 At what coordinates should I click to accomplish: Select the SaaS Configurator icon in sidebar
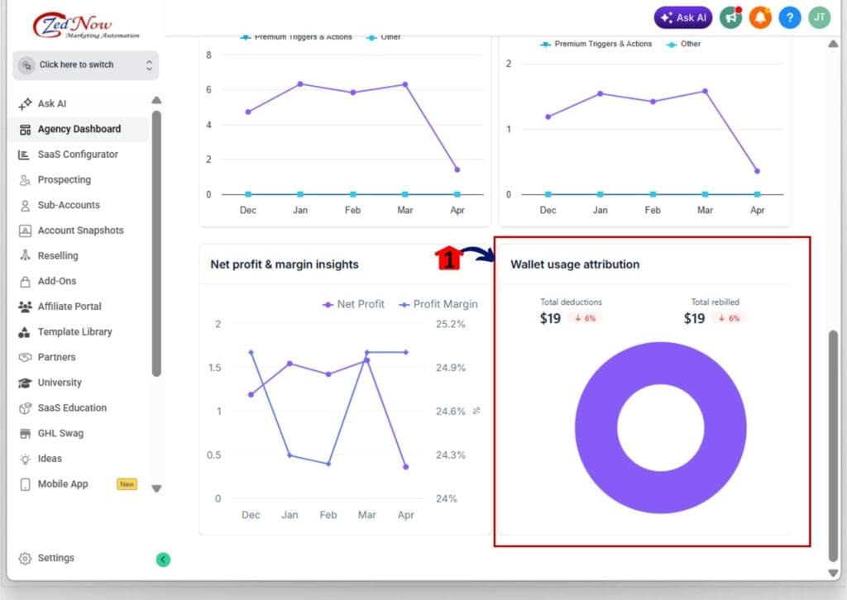25,155
